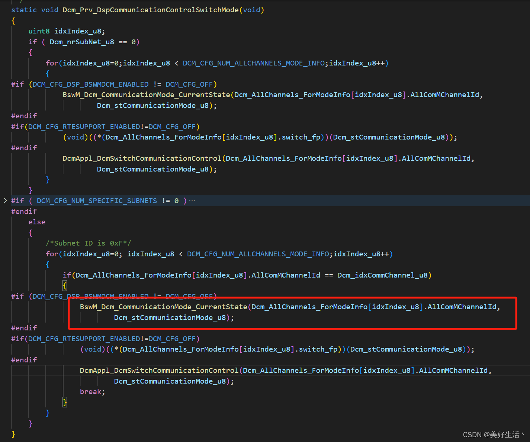This screenshot has height=442, width=530.
Task: Click the highlighted BswM_Dcm_CommunicationMode_CurrentState call
Action: (163, 307)
